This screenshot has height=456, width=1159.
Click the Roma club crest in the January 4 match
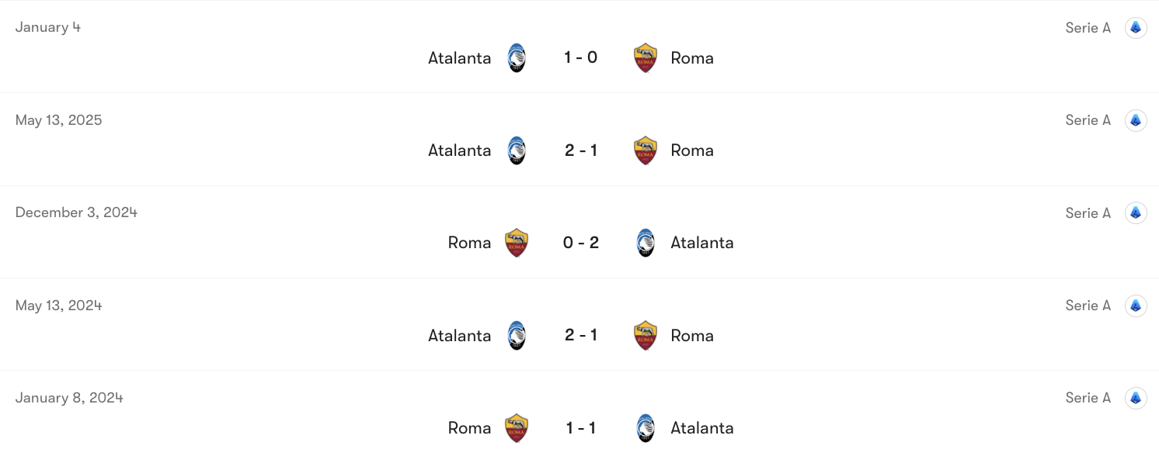[646, 57]
